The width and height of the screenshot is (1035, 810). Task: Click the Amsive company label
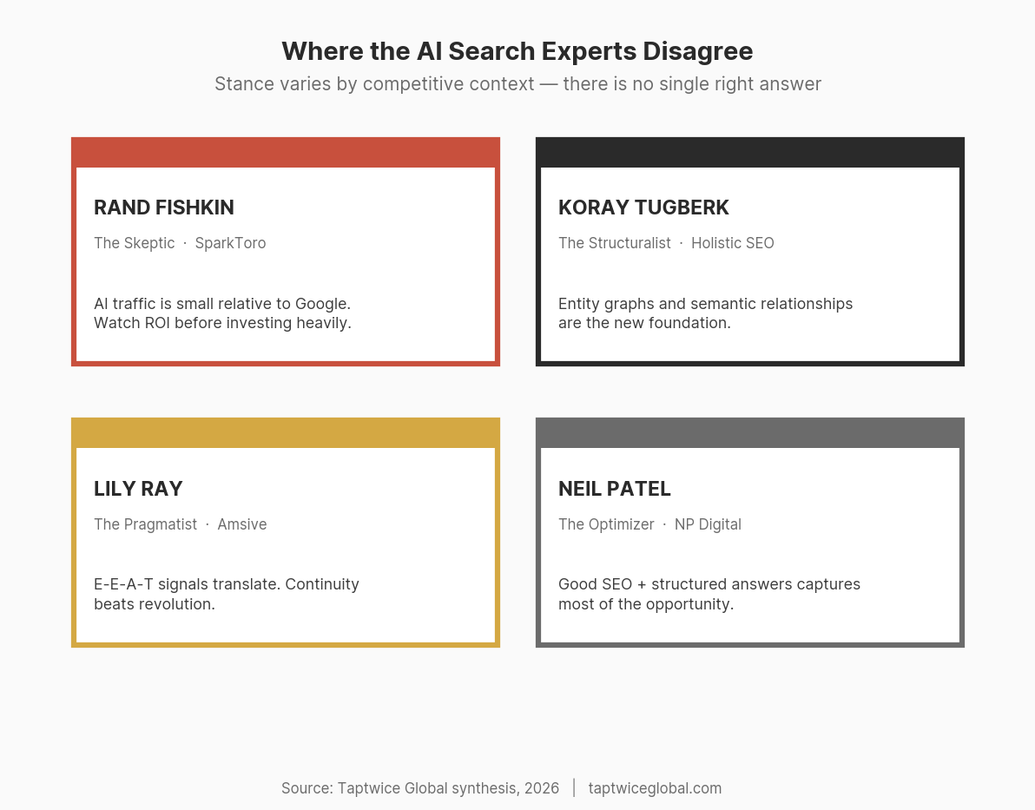[242, 524]
